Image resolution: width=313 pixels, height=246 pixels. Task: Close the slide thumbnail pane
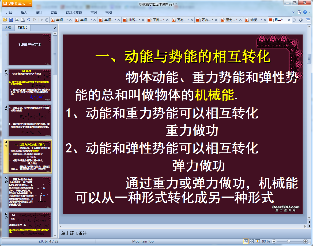(x=55, y=28)
